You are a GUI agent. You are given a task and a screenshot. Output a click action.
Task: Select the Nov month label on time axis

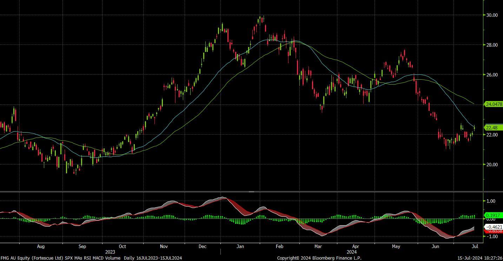(164, 247)
